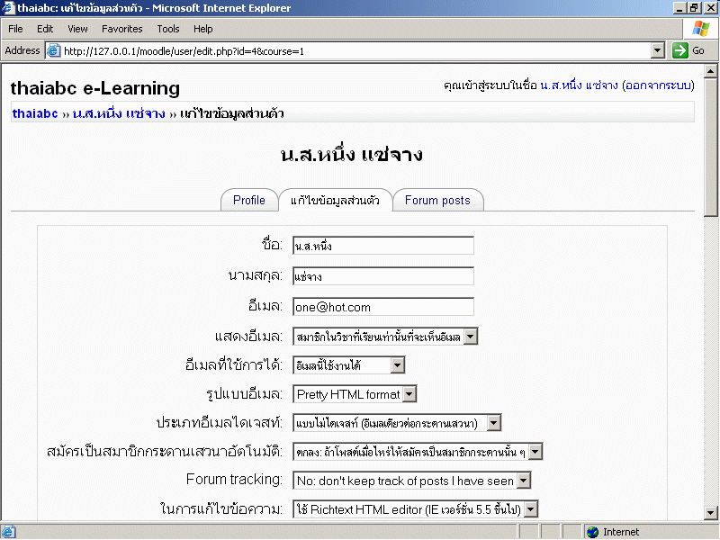
Task: Click the page icon in the address bar
Action: [x=53, y=51]
